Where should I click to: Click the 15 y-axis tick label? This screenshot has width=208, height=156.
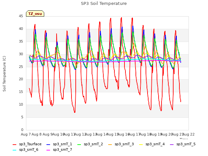click(x=21, y=92)
